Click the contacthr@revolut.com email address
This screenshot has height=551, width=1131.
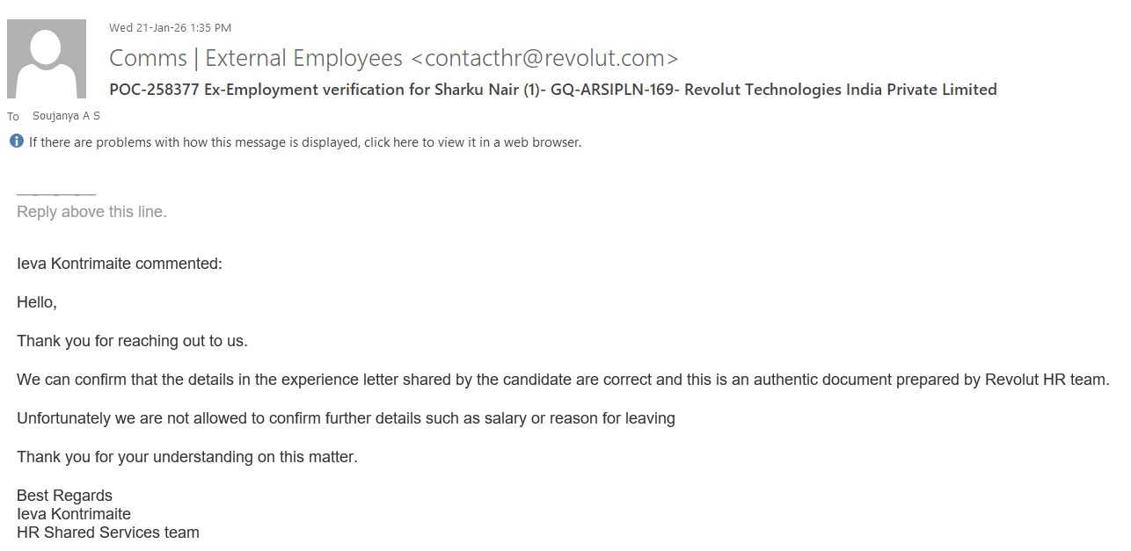click(544, 59)
